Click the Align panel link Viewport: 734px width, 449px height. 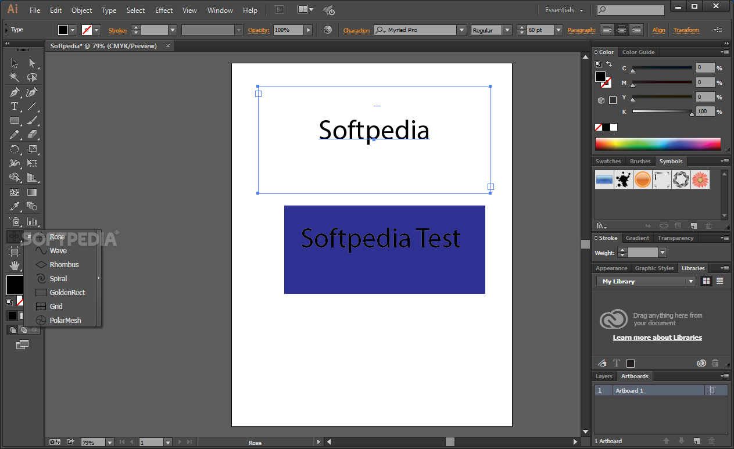pos(658,30)
